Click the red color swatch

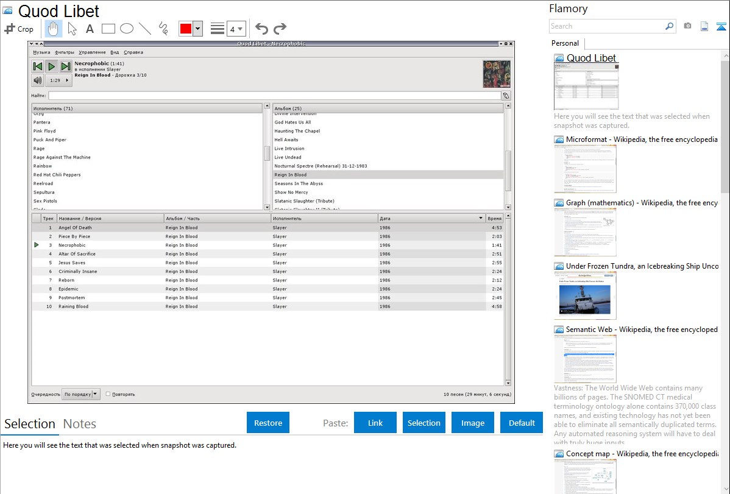(x=185, y=29)
